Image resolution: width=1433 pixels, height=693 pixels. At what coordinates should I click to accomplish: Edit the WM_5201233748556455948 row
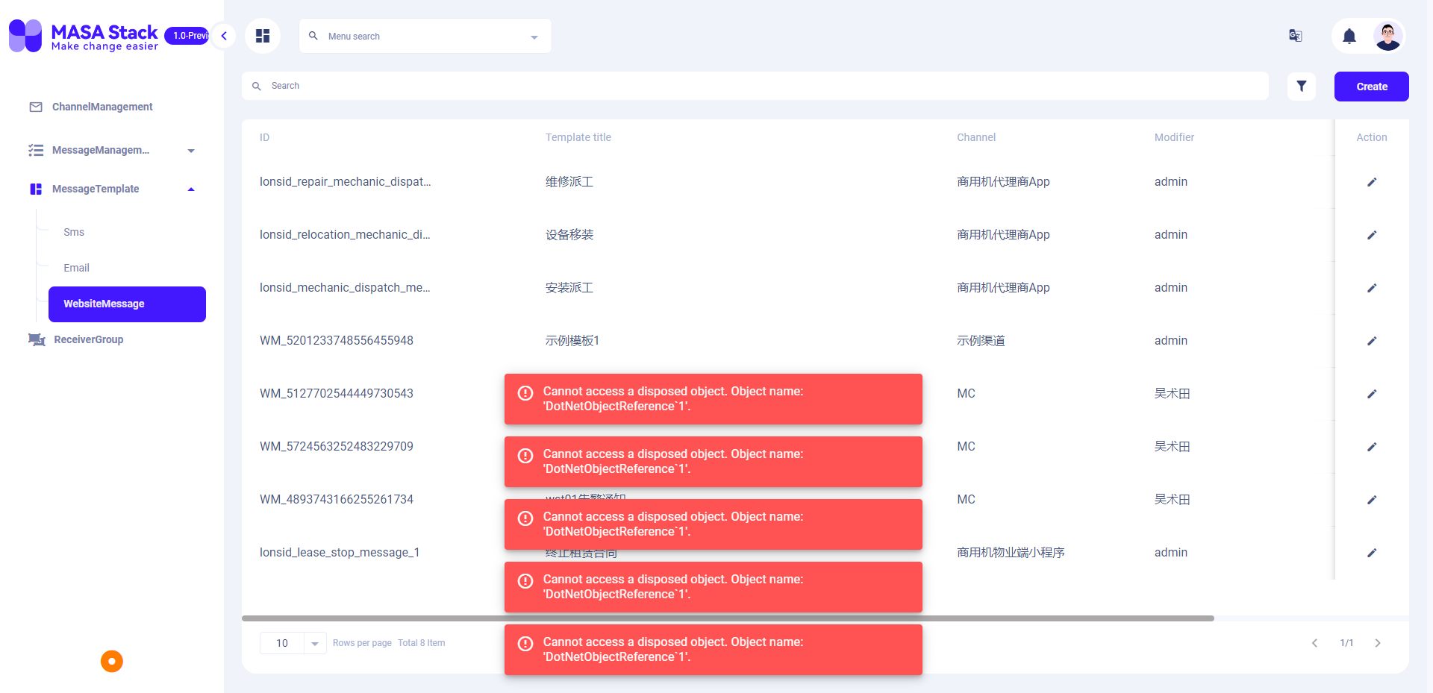pos(1372,341)
